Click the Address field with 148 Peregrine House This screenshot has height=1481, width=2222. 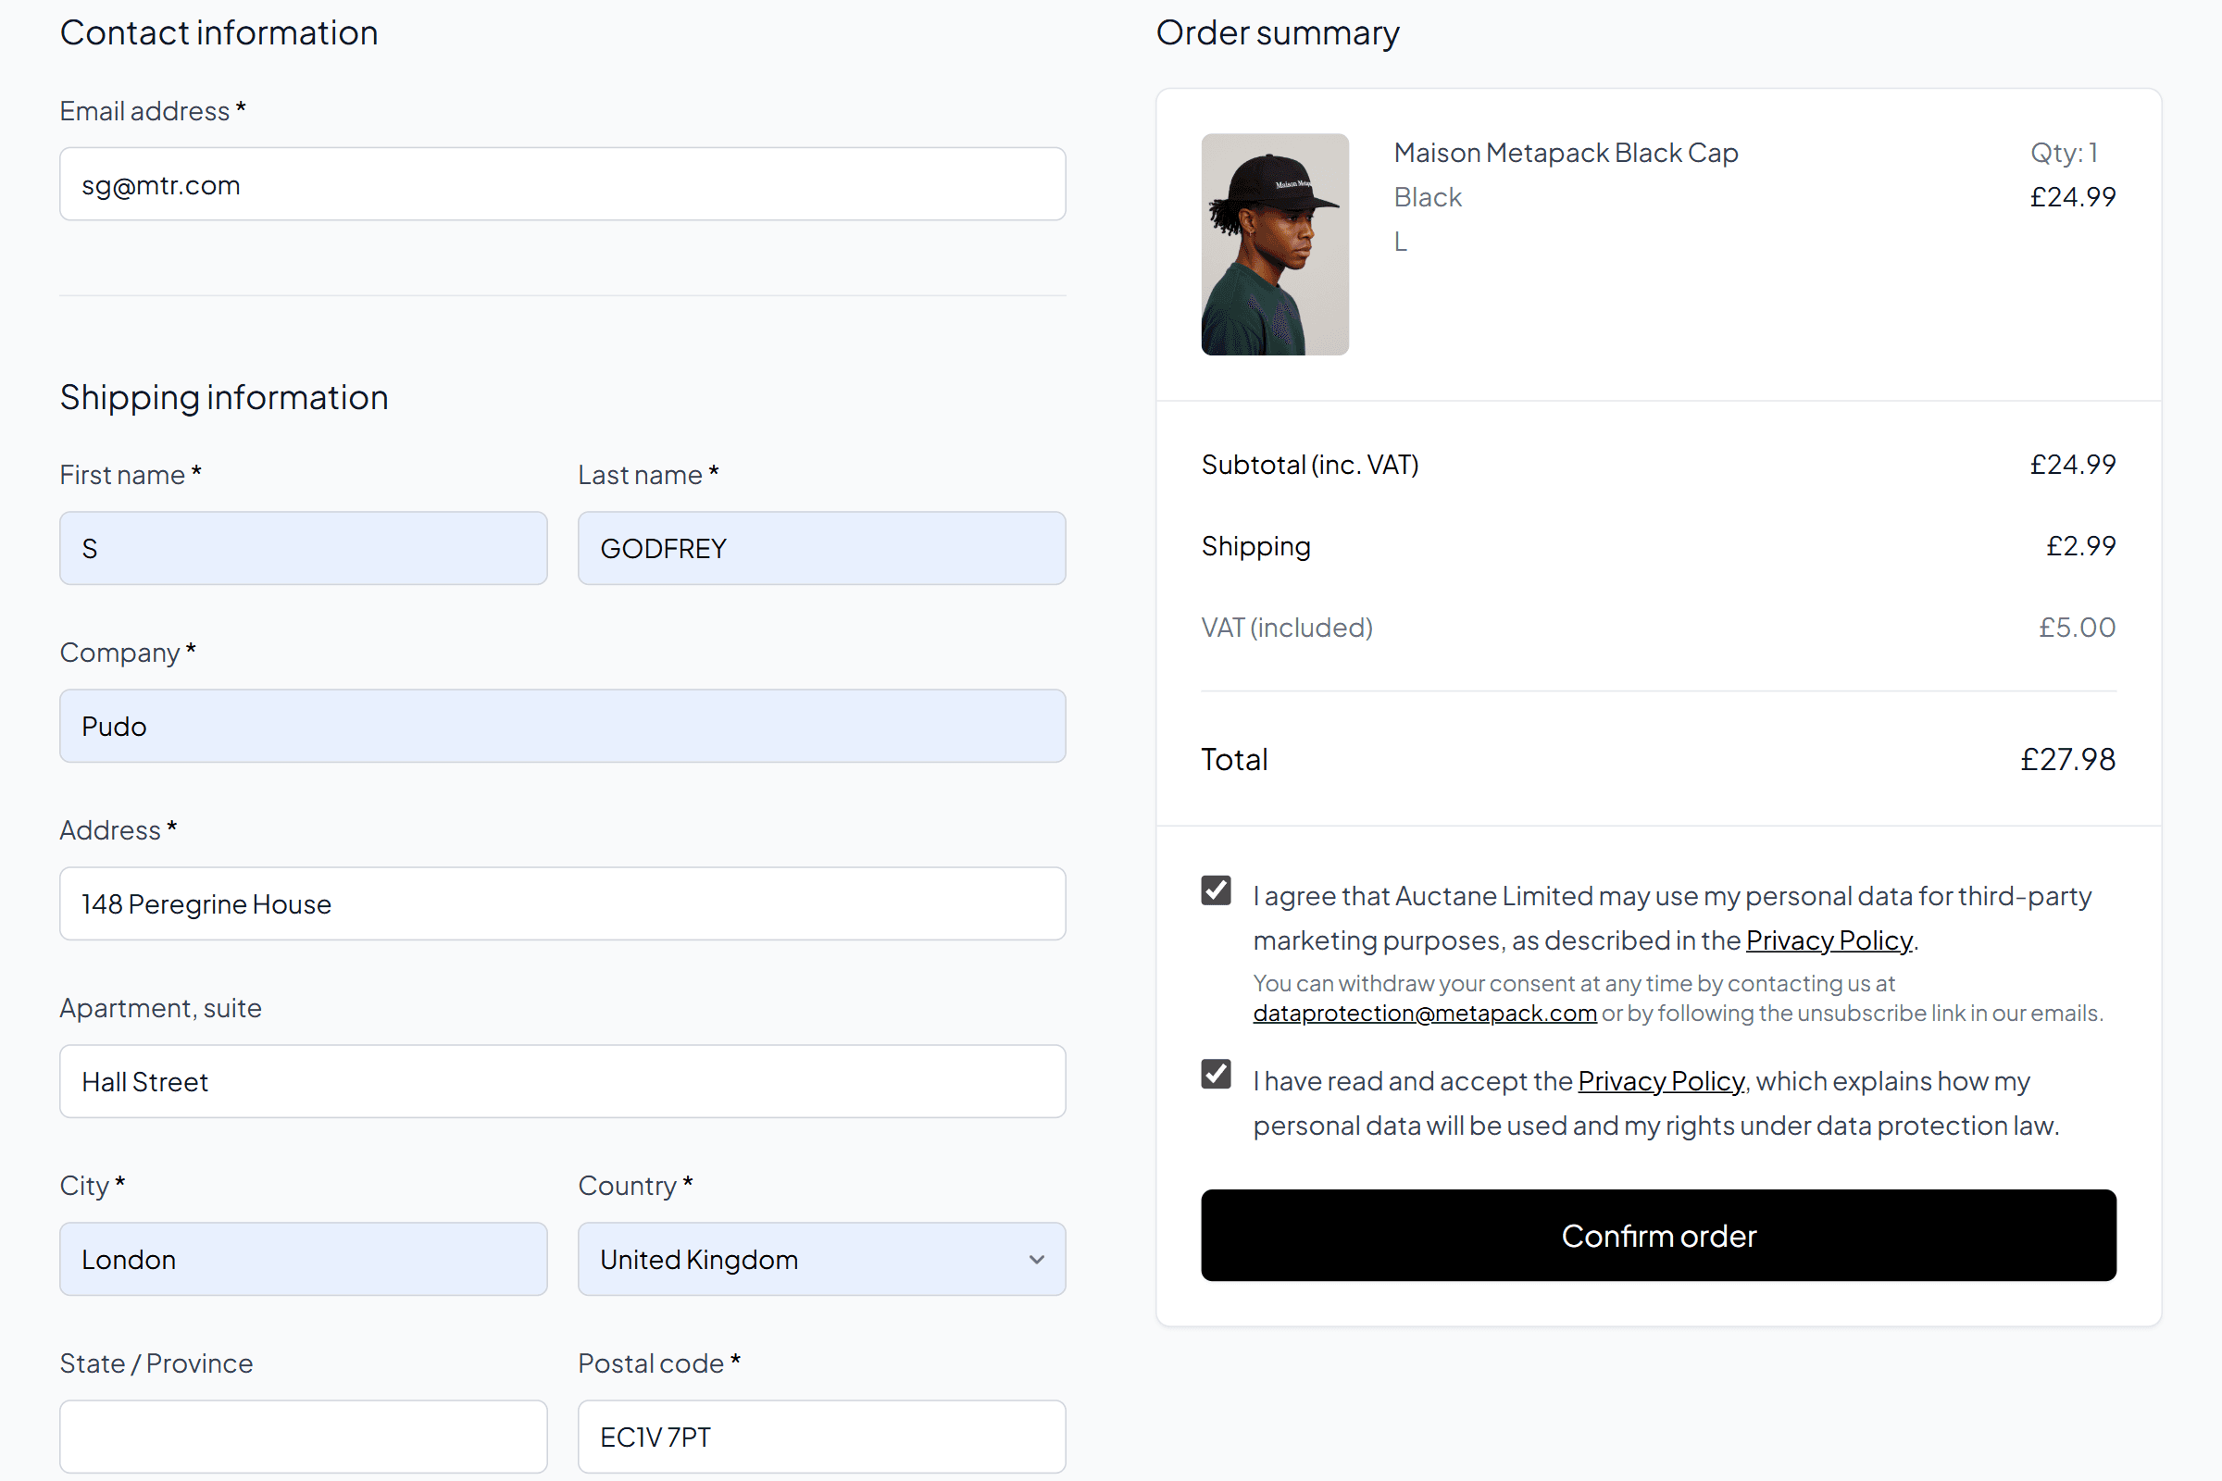[562, 903]
